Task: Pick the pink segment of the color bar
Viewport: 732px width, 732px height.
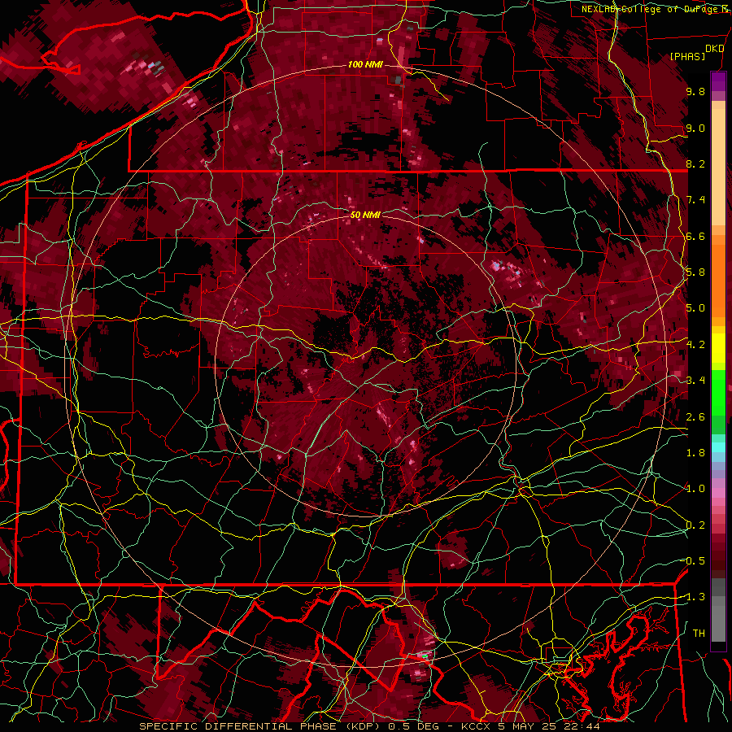Action: [718, 493]
